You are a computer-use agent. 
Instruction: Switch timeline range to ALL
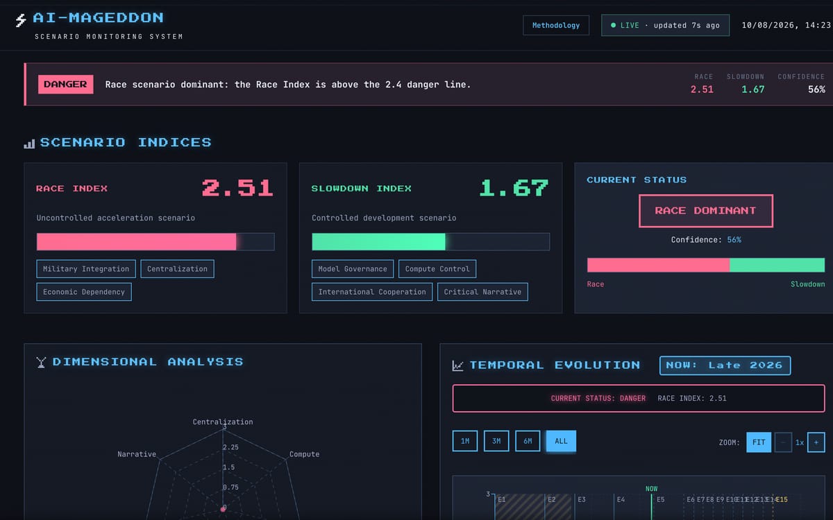point(561,441)
